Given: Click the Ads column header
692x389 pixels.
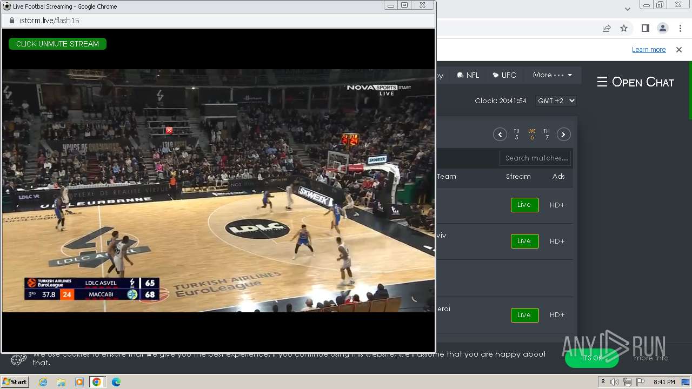Looking at the screenshot, I should pyautogui.click(x=558, y=177).
